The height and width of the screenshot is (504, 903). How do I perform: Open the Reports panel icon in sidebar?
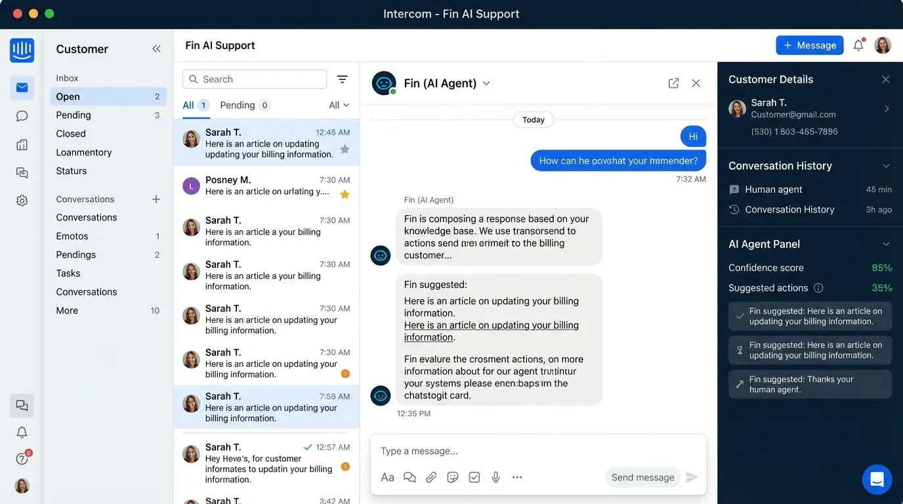click(22, 144)
